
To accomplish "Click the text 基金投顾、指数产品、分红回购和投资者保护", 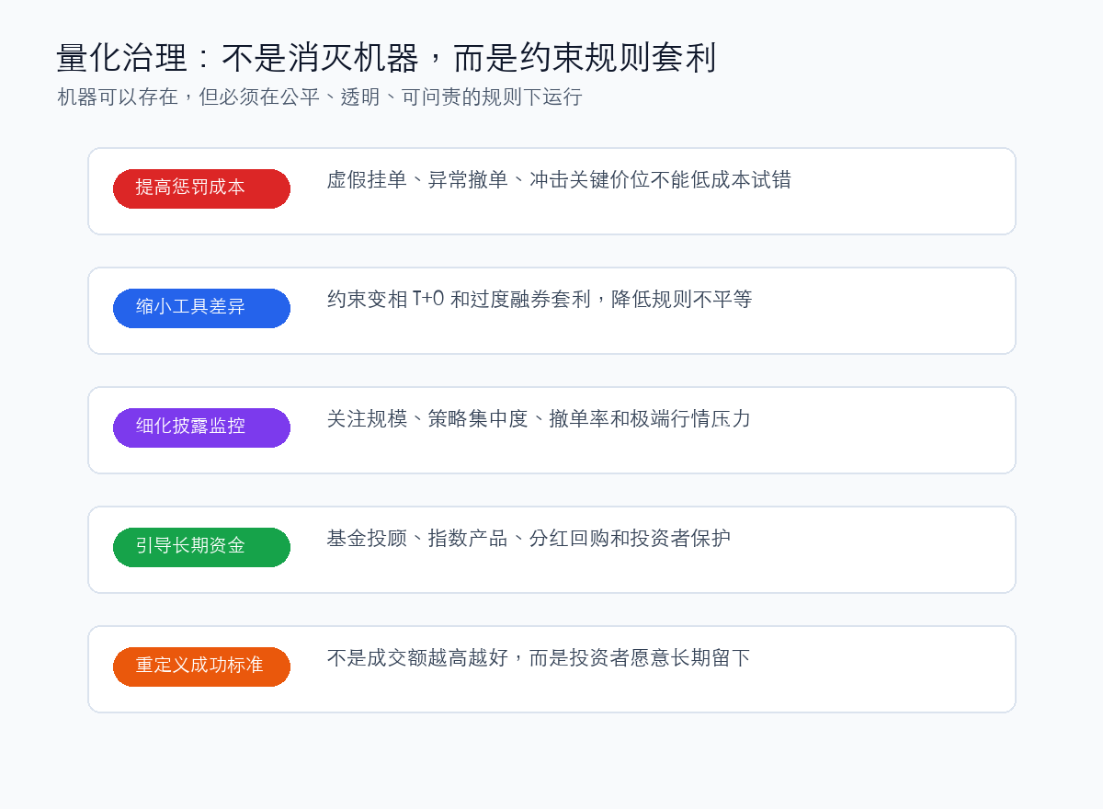I will click(529, 539).
